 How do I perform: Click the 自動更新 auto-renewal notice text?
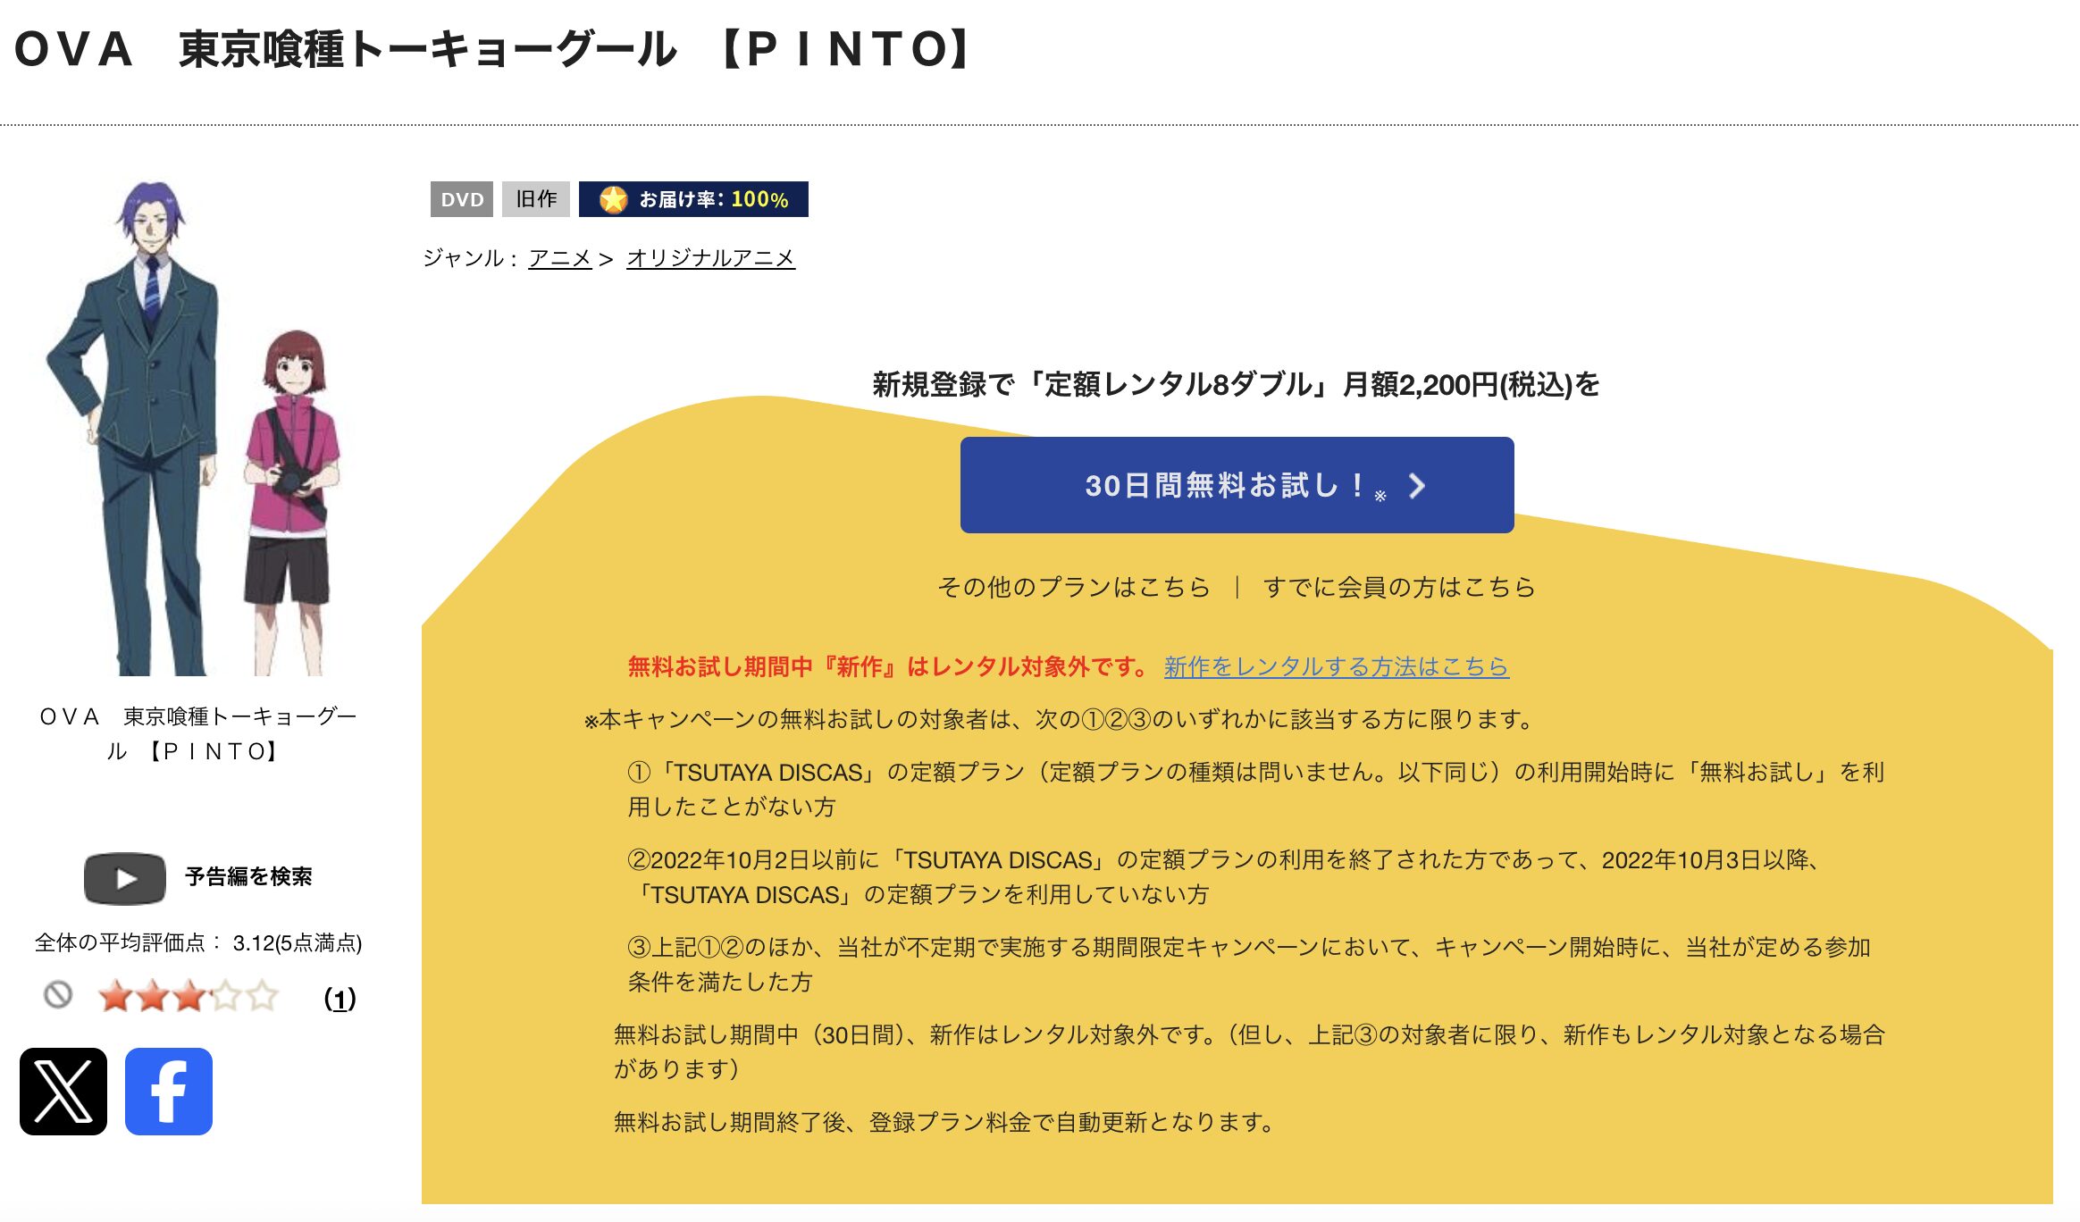(944, 1122)
